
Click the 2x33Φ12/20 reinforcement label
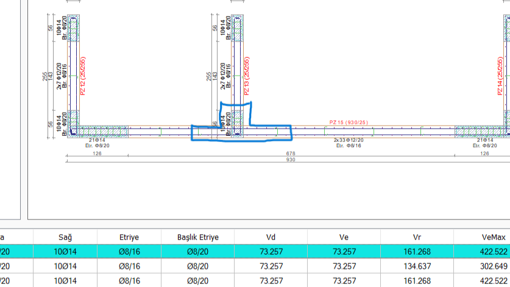click(x=349, y=140)
